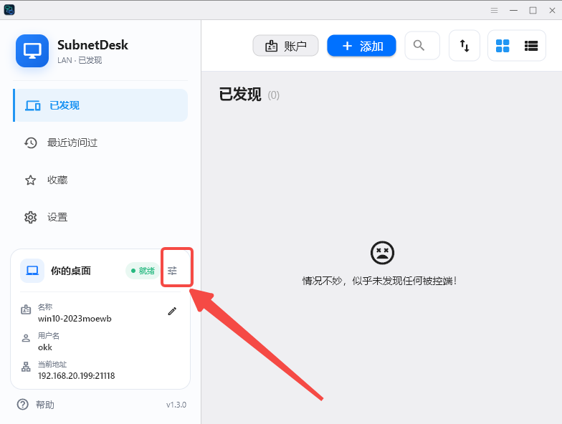Click the sad face empty-state icon
The height and width of the screenshot is (424, 562).
coord(382,253)
